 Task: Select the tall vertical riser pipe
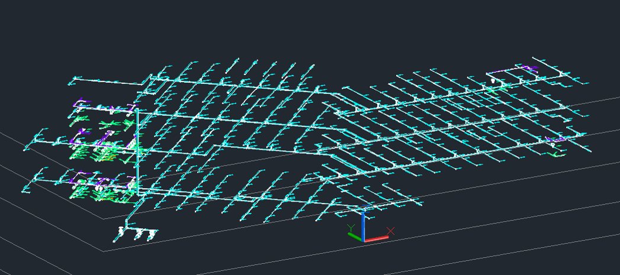click(137, 152)
